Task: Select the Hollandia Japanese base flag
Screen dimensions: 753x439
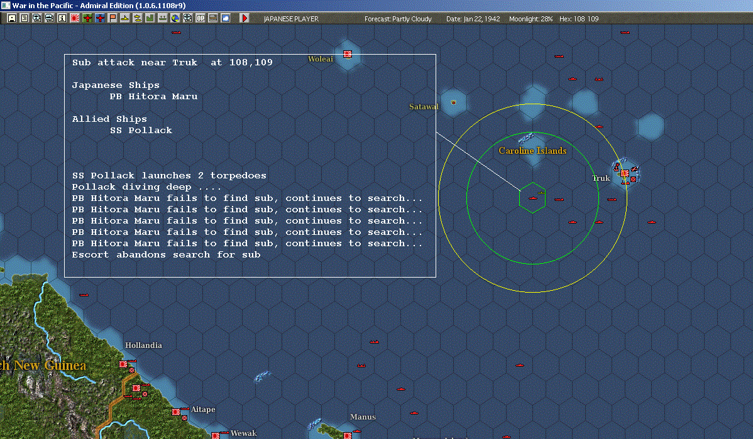Action: pyautogui.click(x=123, y=365)
